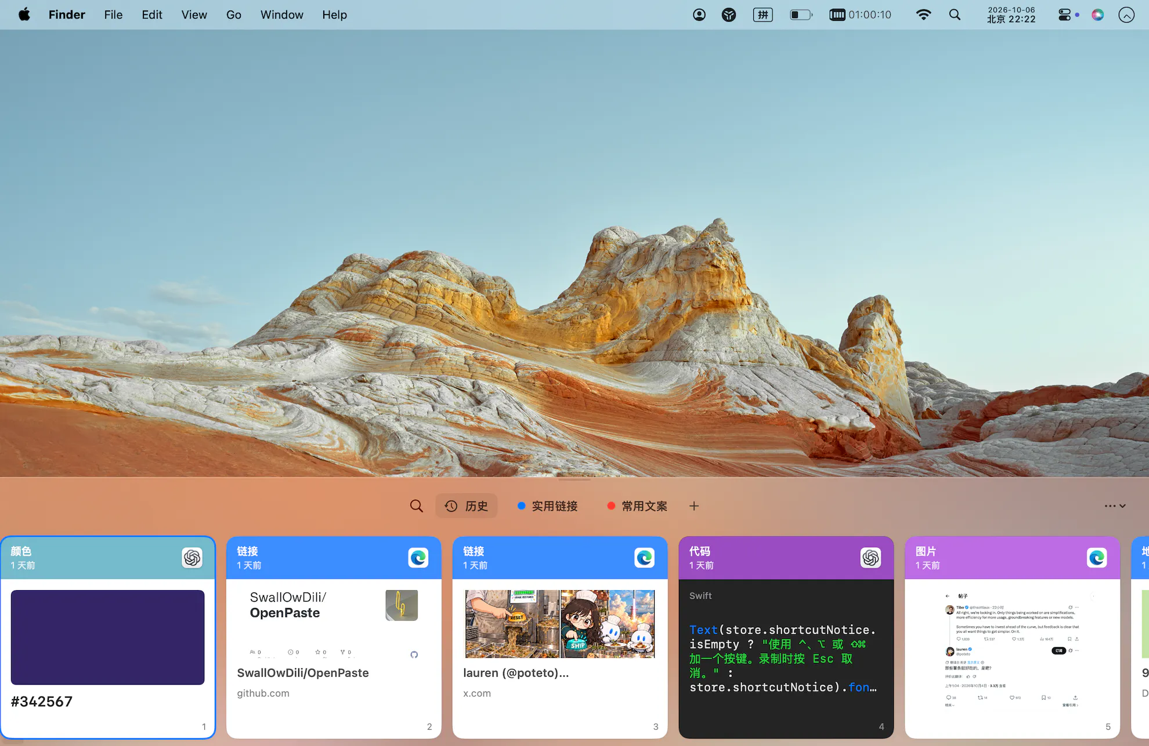Click the Swift language label
Viewport: 1149px width, 746px height.
(700, 596)
